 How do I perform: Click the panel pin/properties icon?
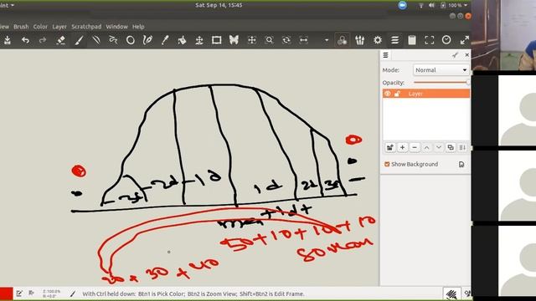tap(455, 55)
